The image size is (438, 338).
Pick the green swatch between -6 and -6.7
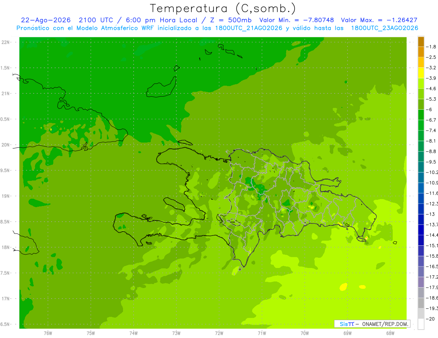[x=421, y=115]
